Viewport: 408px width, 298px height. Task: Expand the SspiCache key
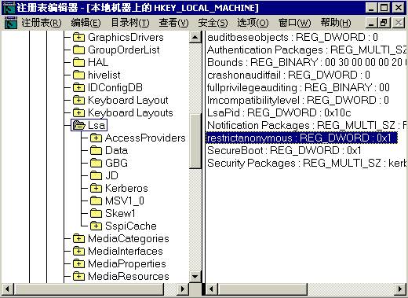point(96,226)
